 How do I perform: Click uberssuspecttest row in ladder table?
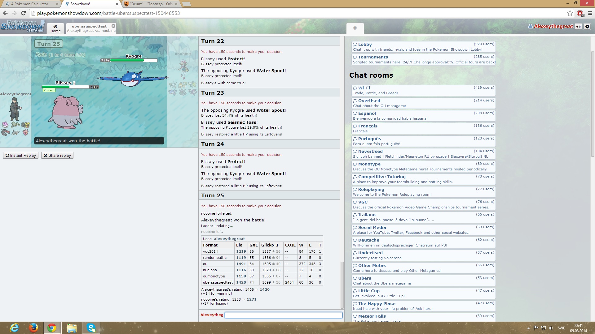pyautogui.click(x=262, y=282)
